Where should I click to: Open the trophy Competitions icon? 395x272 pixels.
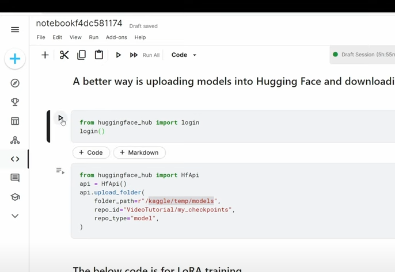15,102
